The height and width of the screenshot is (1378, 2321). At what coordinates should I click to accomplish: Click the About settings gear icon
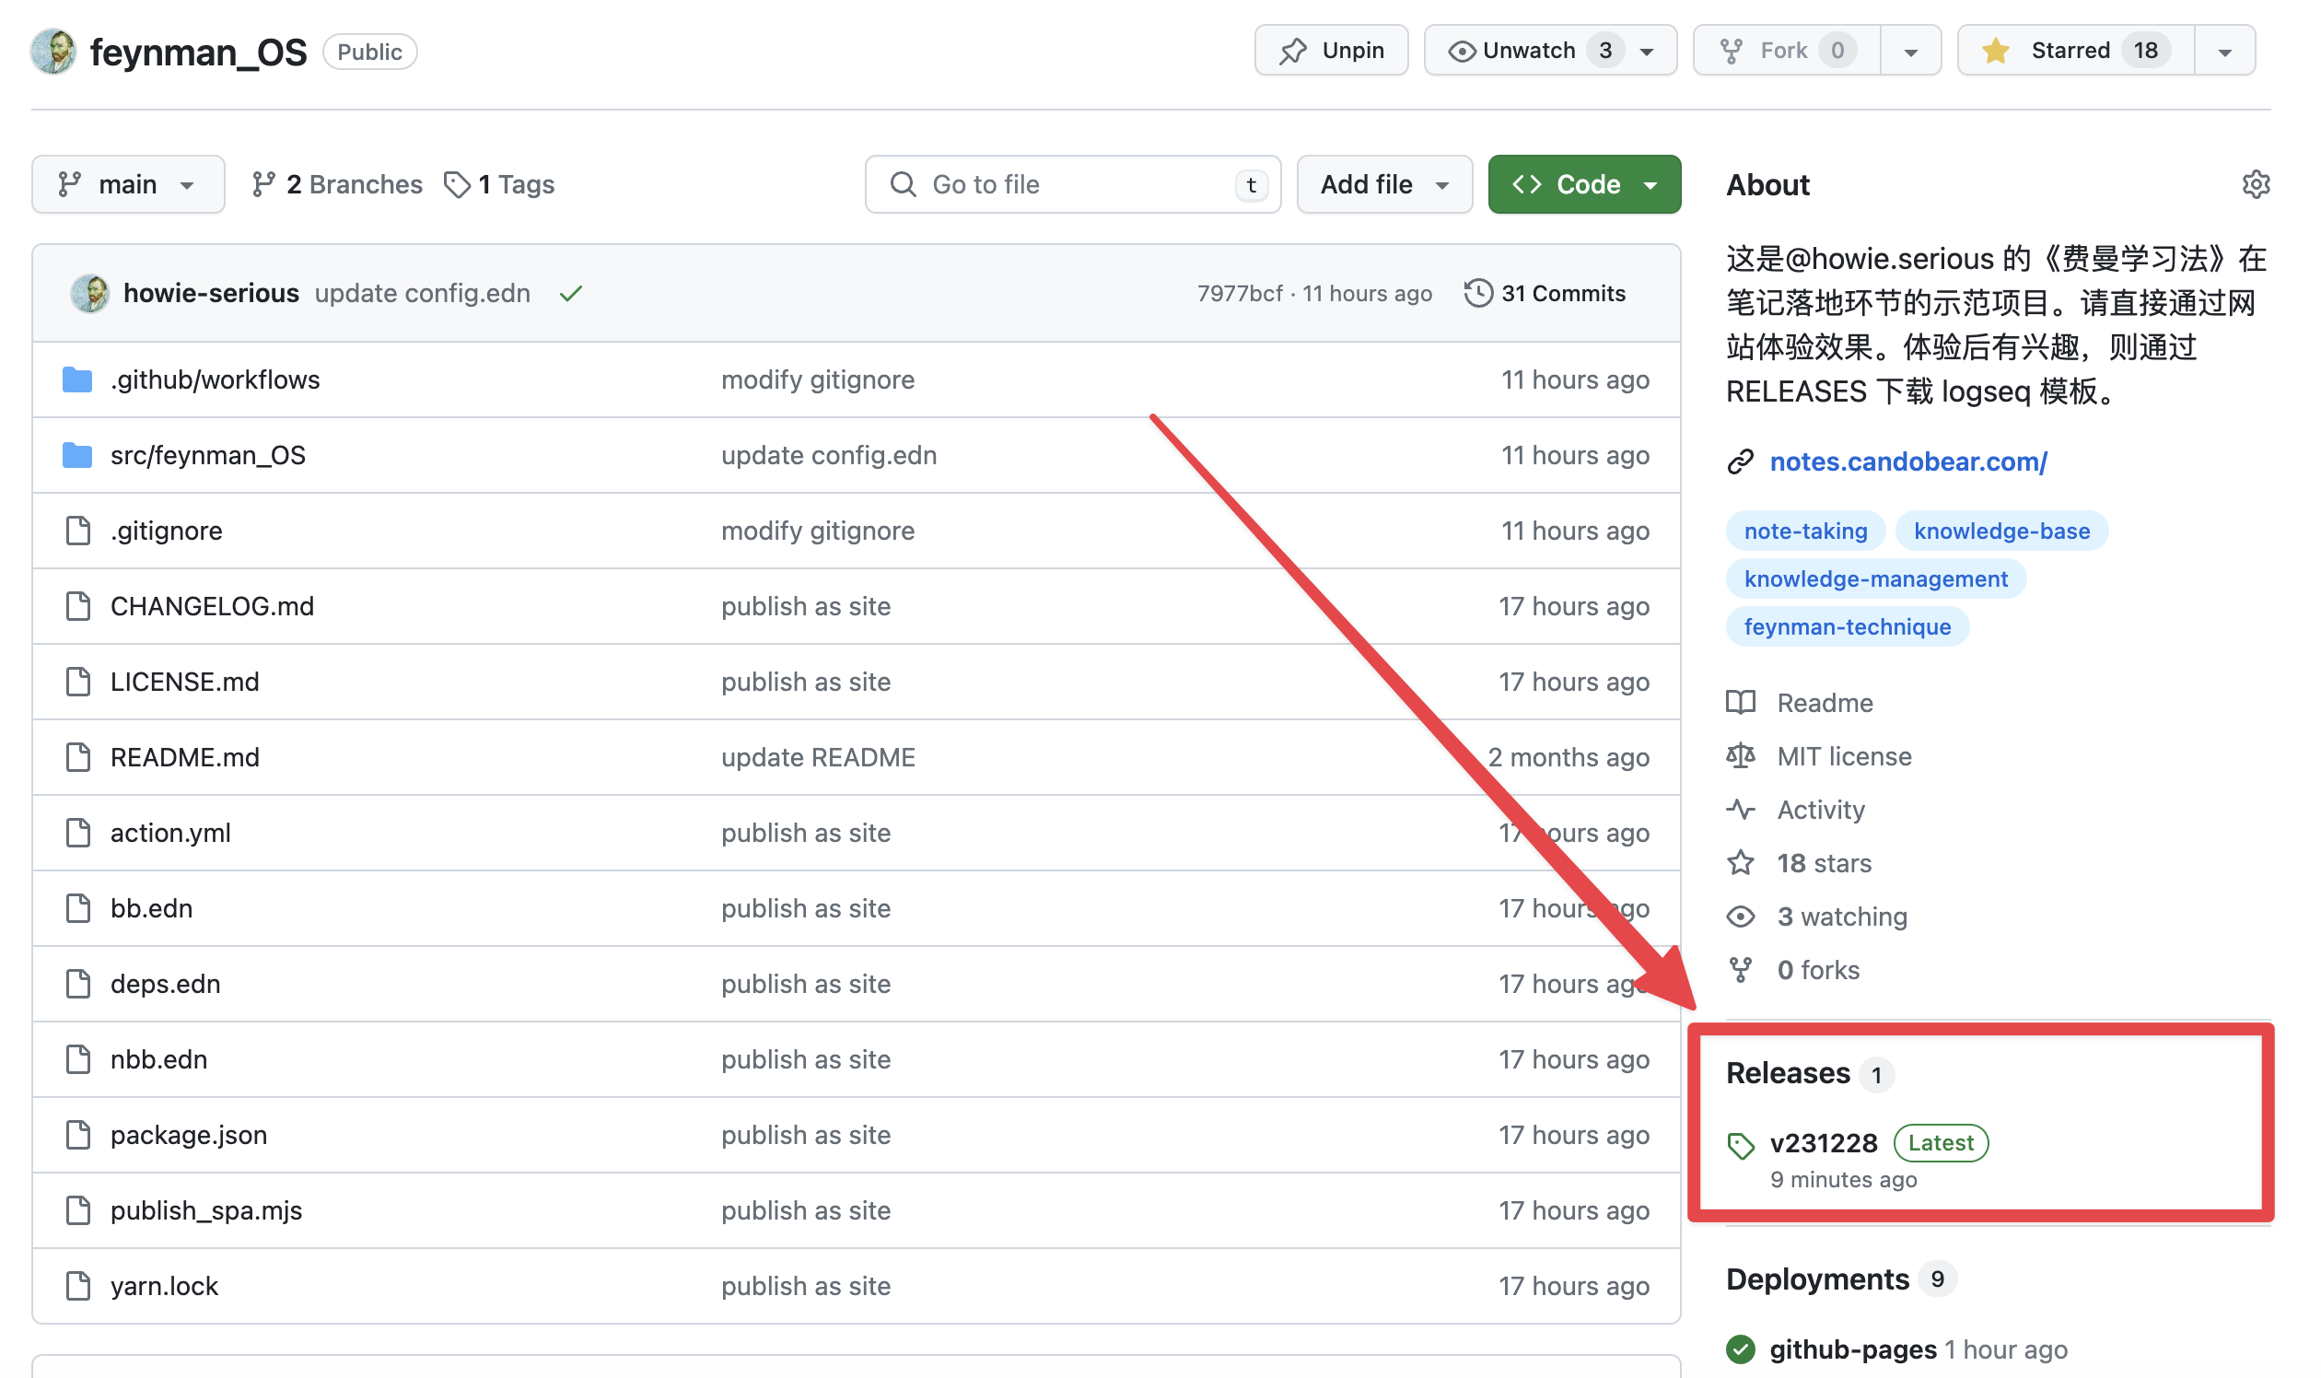(x=2254, y=184)
